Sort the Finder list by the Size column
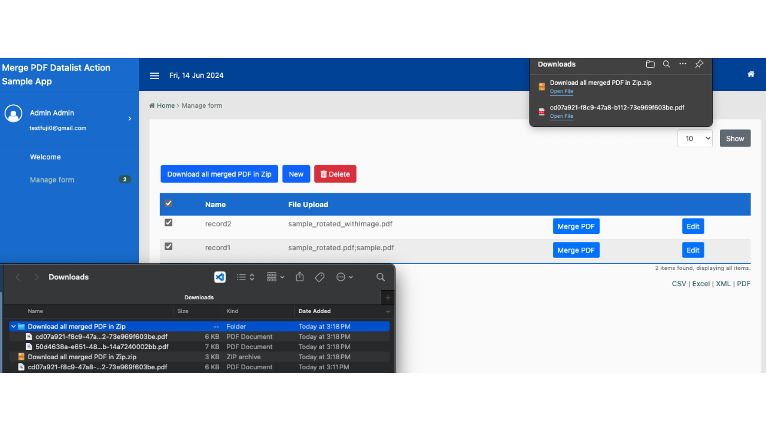The width and height of the screenshot is (766, 431). coord(183,311)
